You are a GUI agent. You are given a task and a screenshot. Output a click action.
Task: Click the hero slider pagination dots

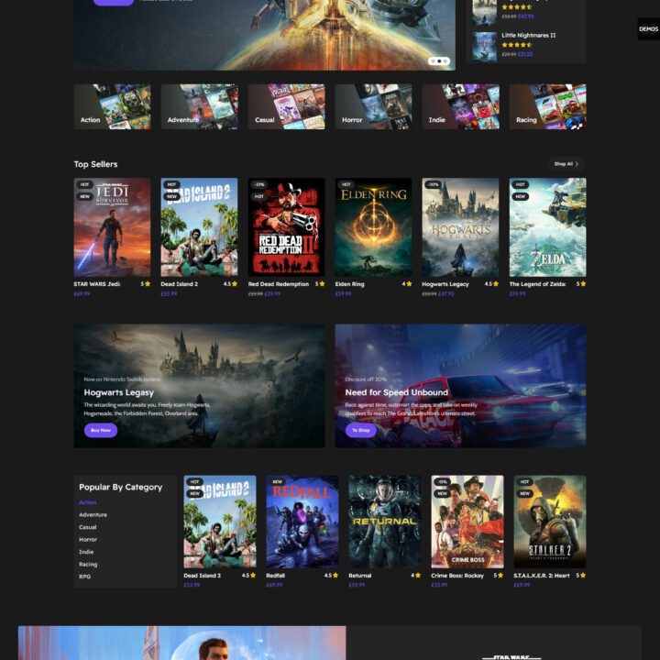click(x=439, y=61)
